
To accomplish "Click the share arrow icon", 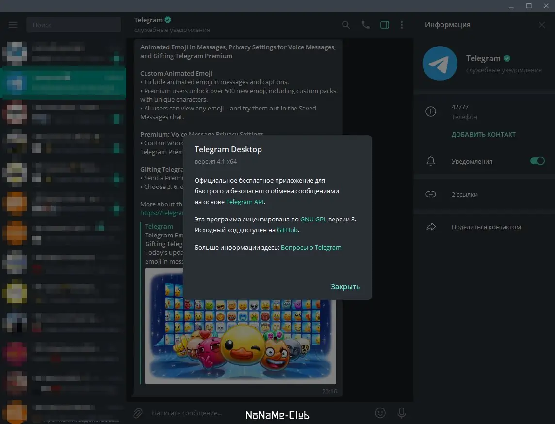I will coord(431,227).
